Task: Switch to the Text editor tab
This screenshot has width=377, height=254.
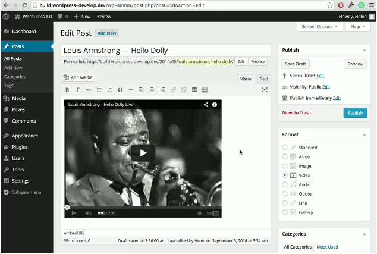Action: [x=263, y=79]
